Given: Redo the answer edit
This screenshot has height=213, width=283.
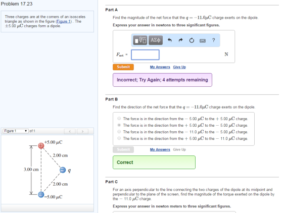Looking at the screenshot, I should click(180, 40).
